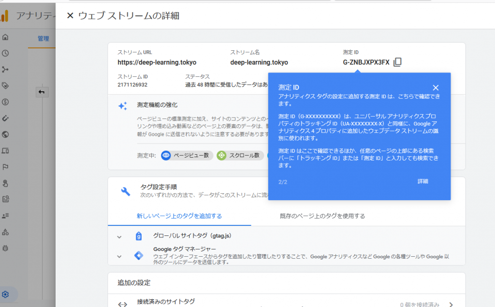Expand the Google タグ マネージャー section

click(119, 256)
